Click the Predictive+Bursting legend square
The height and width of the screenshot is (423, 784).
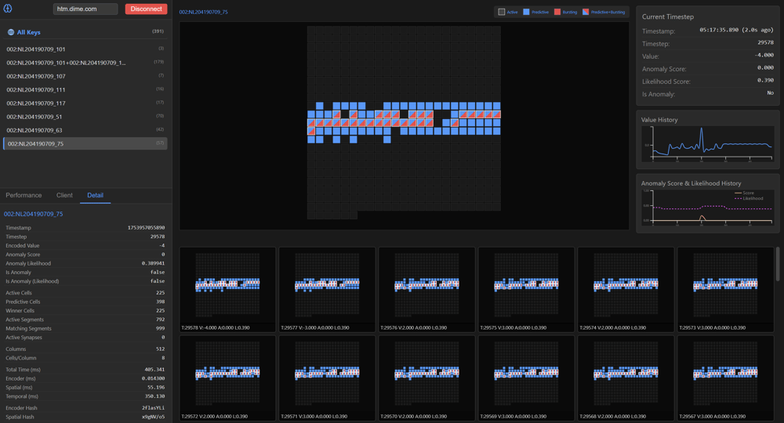pyautogui.click(x=586, y=12)
